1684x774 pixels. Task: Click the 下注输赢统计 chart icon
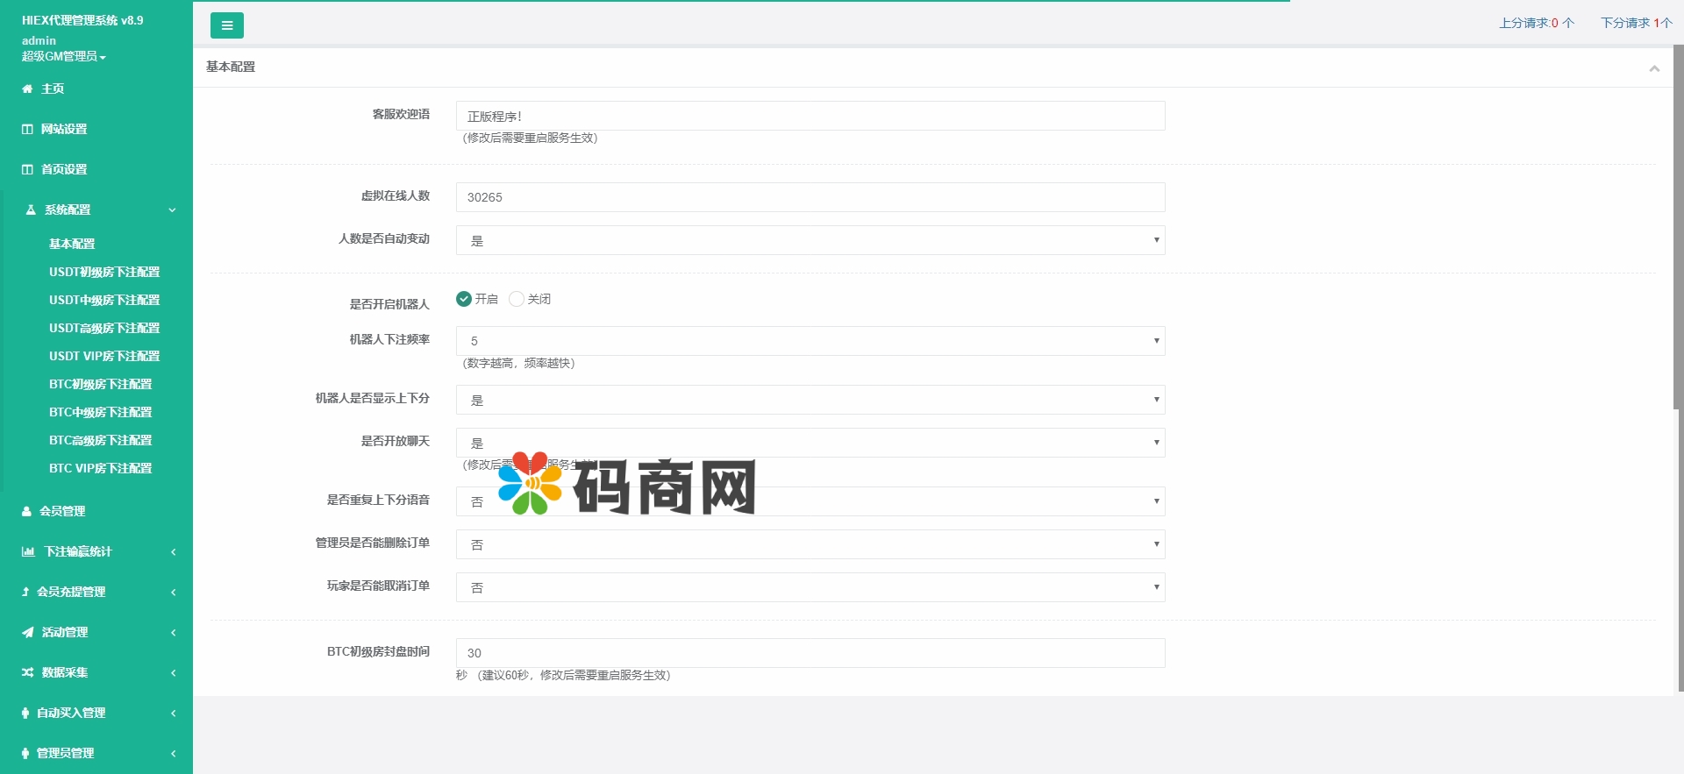tap(28, 551)
